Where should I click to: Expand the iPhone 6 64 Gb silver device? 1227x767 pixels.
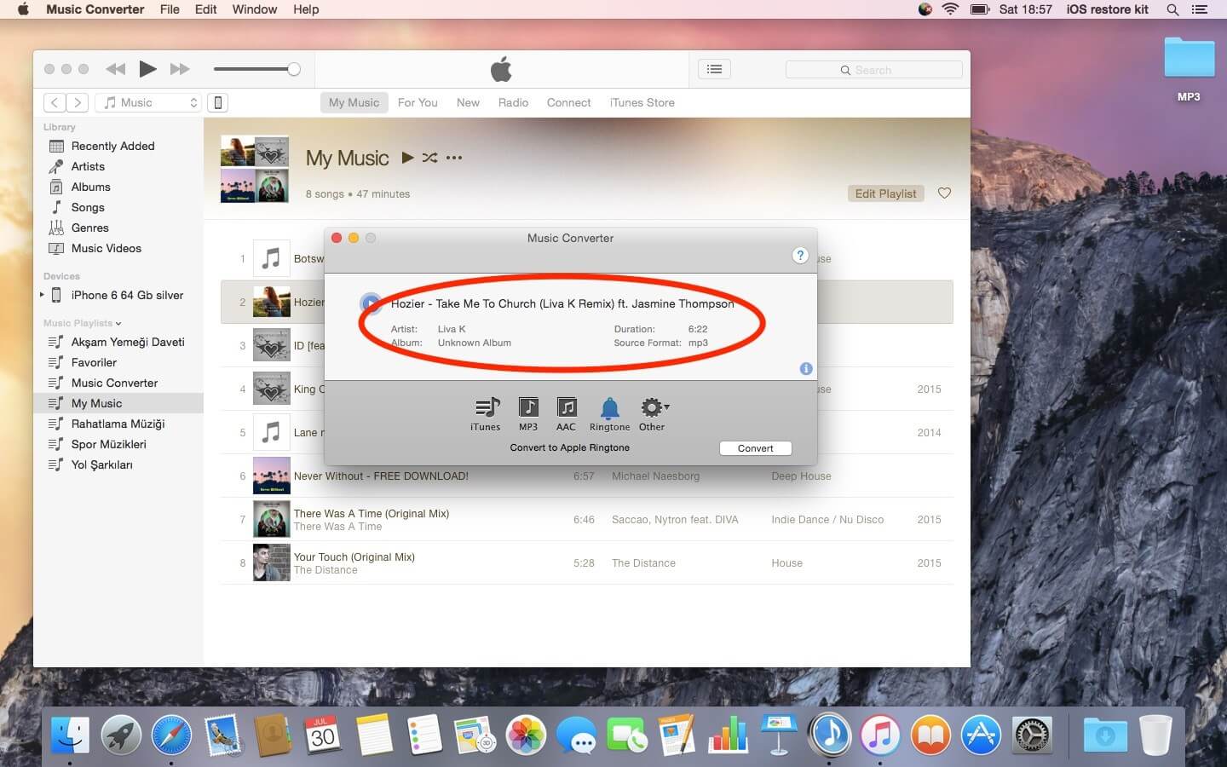[x=42, y=295]
